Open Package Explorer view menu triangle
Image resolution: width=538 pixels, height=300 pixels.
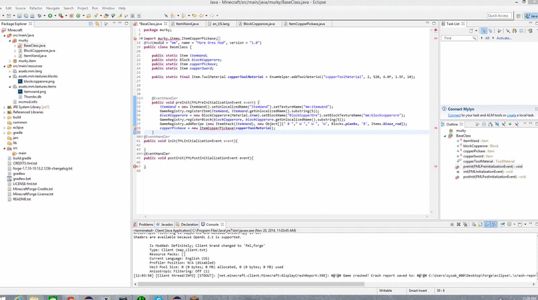point(114,24)
